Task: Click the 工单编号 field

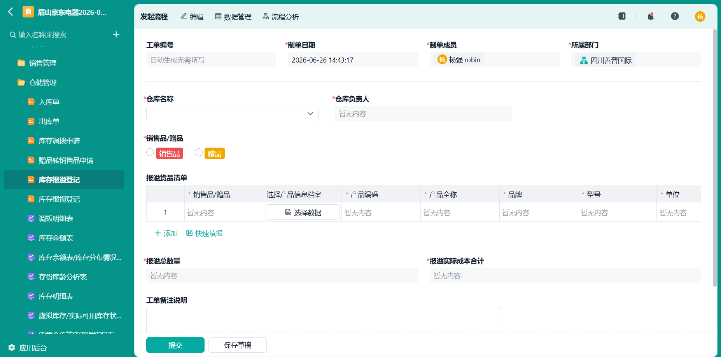Action: (x=211, y=60)
